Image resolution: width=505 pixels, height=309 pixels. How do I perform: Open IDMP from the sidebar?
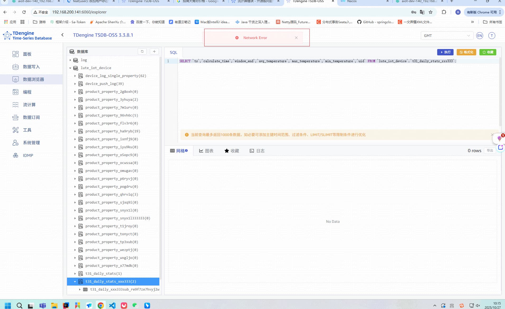[x=28, y=155]
